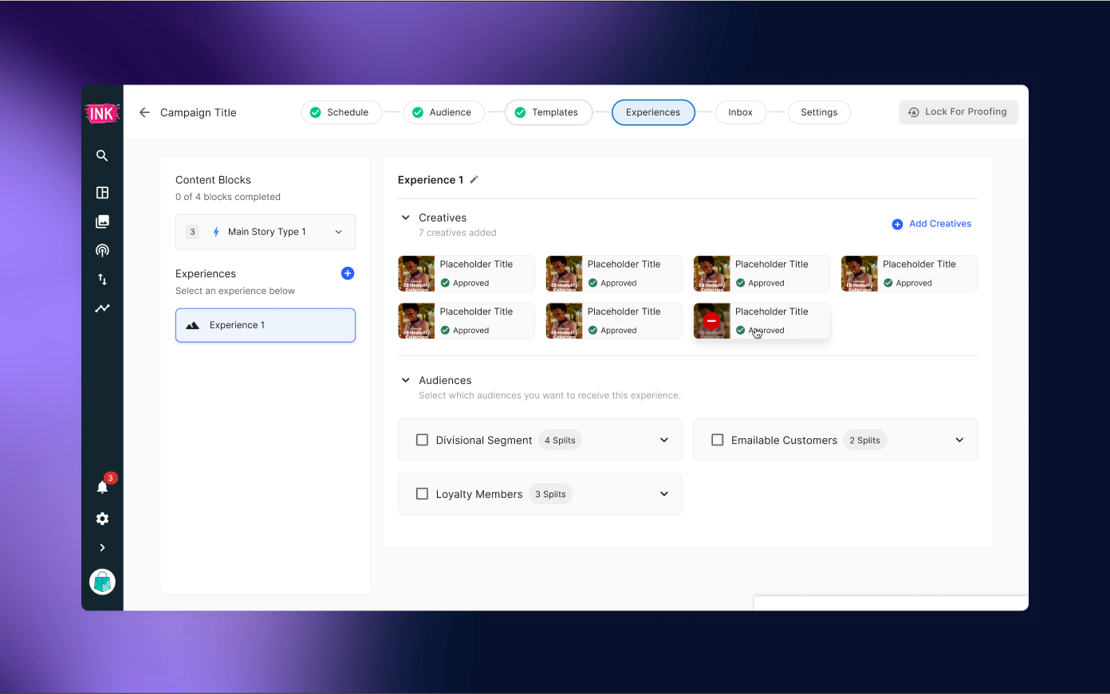
Task: Open the Main Story Type 1 dropdown
Action: [x=266, y=232]
